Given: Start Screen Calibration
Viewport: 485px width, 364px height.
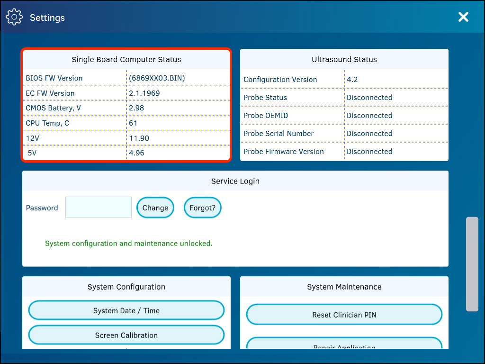Looking at the screenshot, I should [126, 335].
